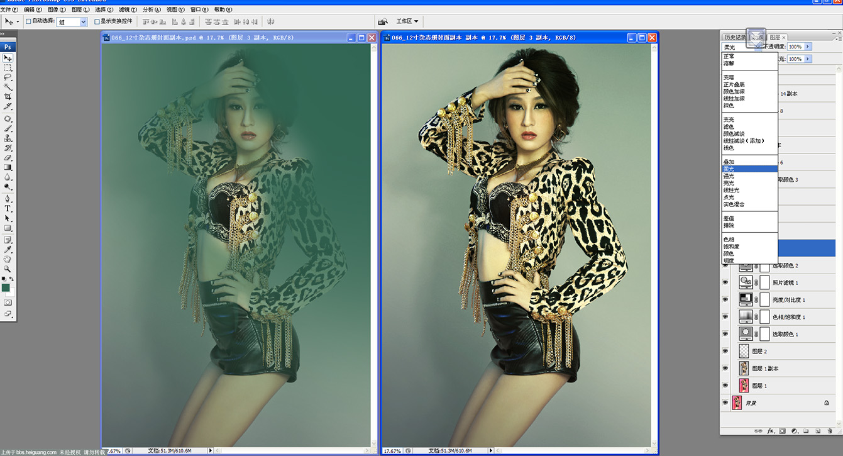Click the foreground green color swatch
The width and height of the screenshot is (843, 456).
6,287
